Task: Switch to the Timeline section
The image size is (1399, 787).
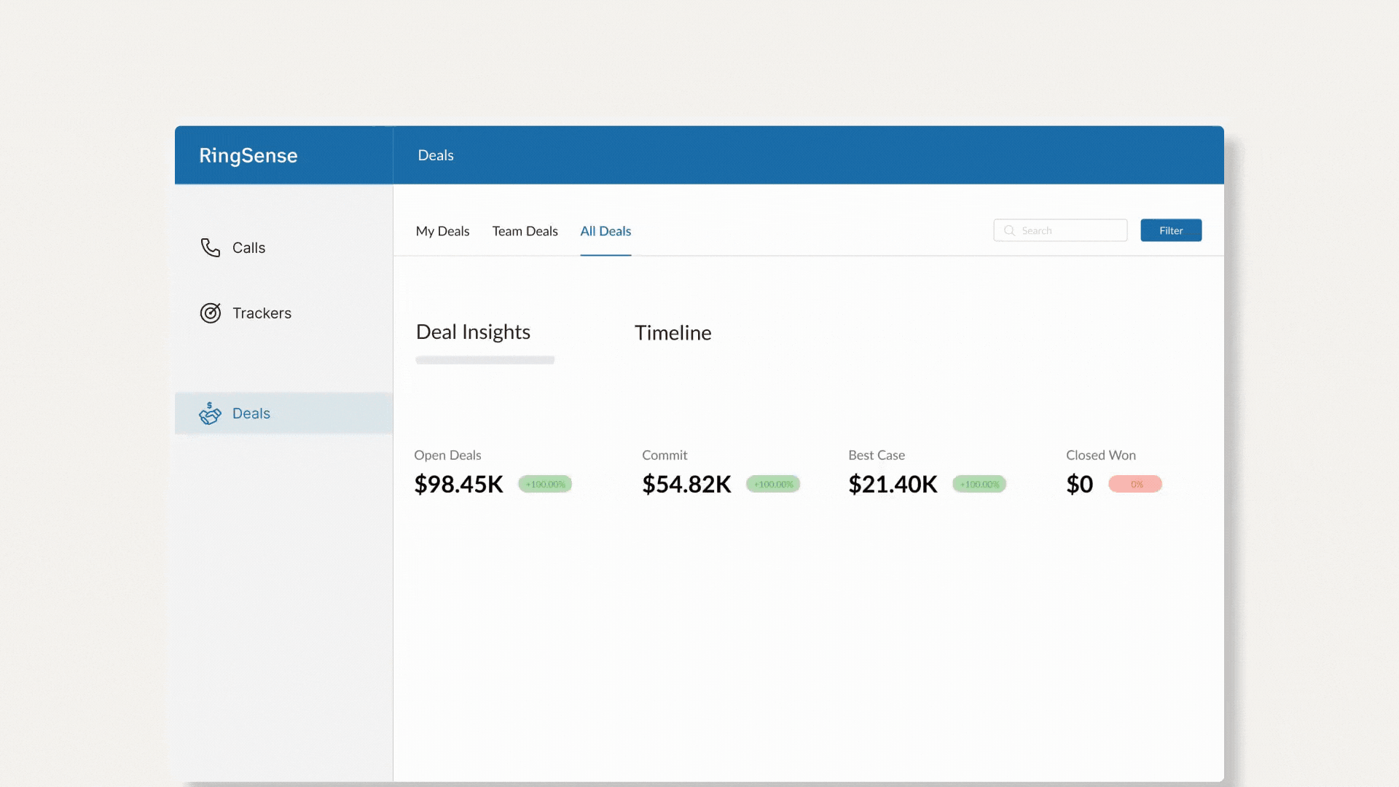Action: tap(673, 333)
